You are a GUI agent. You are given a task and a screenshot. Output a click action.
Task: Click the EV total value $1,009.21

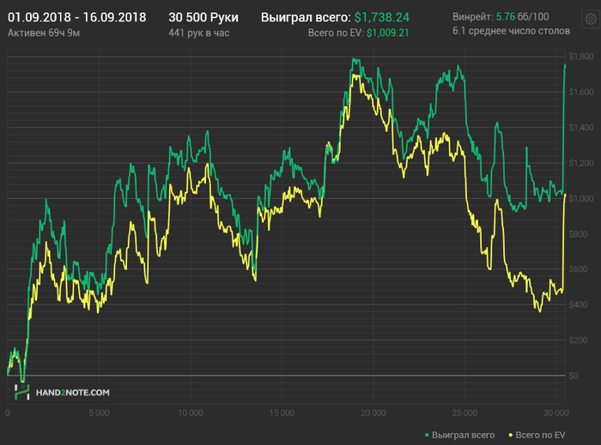(x=387, y=33)
